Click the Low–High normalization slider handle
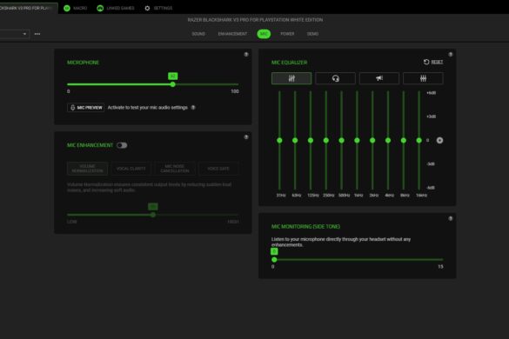Screen dimensions: 509x339 pyautogui.click(x=153, y=215)
